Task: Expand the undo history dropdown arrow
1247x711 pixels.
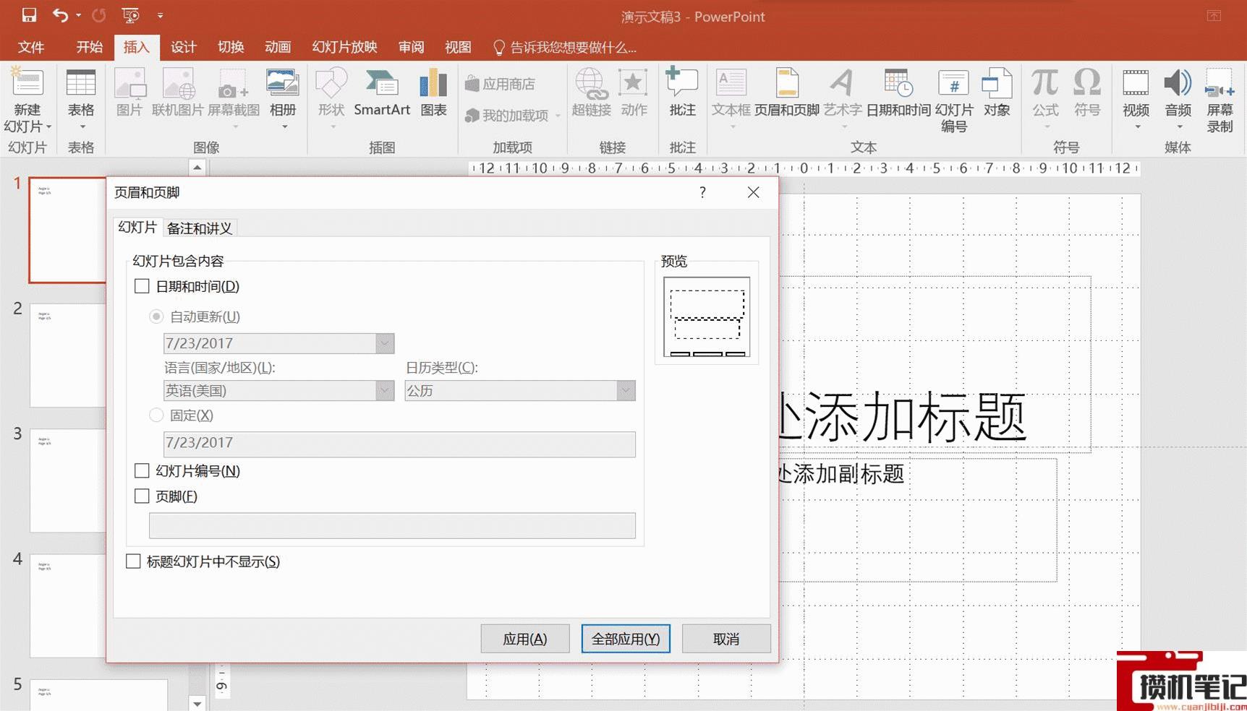Action: 79,15
